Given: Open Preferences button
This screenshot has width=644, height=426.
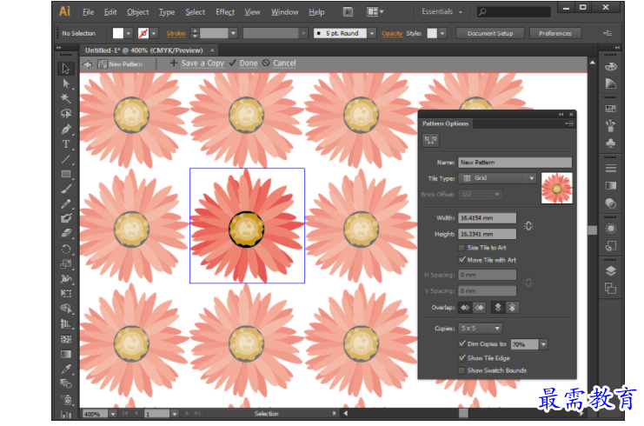Looking at the screenshot, I should tap(555, 33).
